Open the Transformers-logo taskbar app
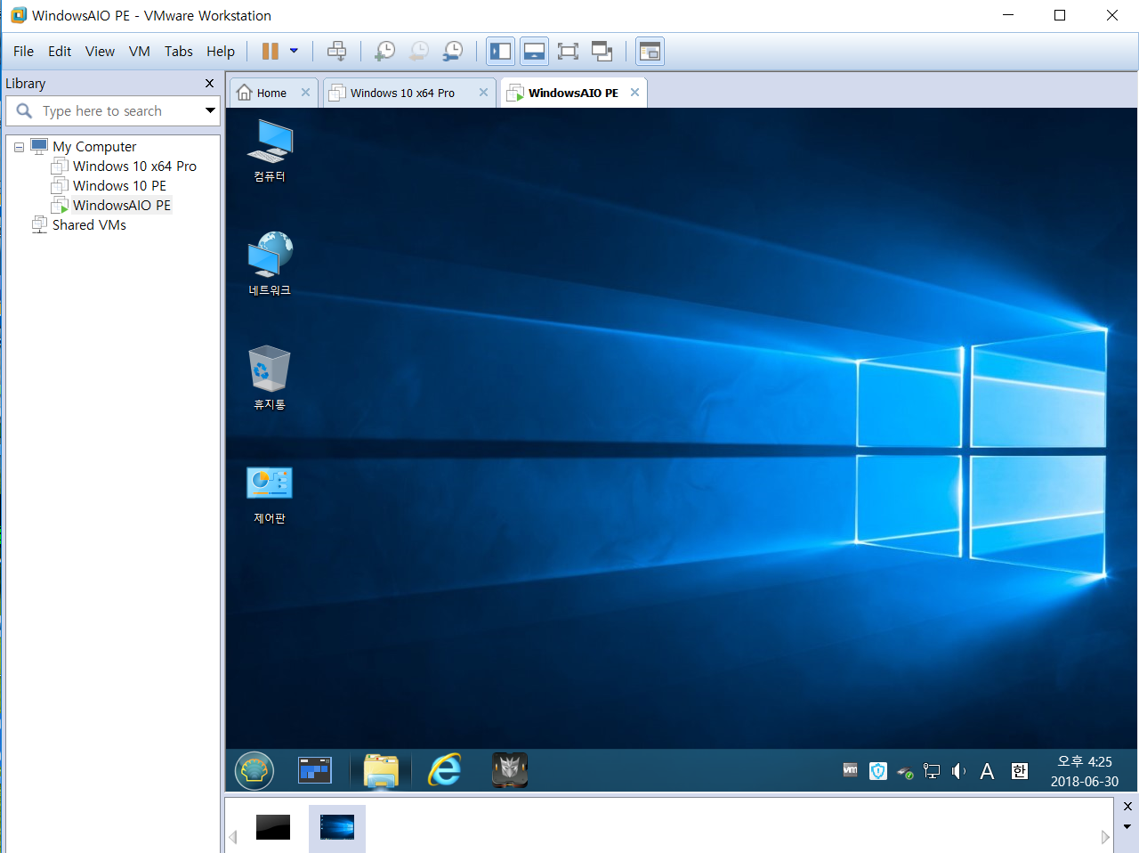 pos(510,770)
